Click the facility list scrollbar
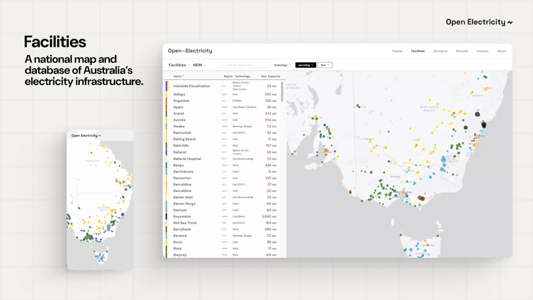Viewport: 533px width, 300px height. click(x=282, y=92)
